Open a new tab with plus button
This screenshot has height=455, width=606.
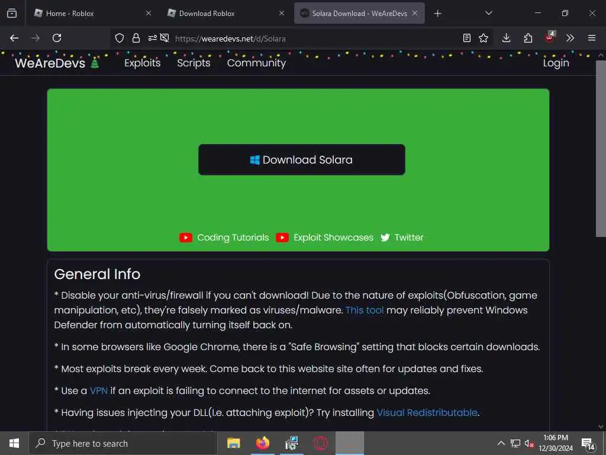pos(437,14)
